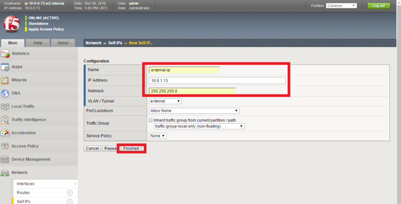Open Device Management stacked servers icon
The height and width of the screenshot is (204, 401).
(x=5, y=159)
